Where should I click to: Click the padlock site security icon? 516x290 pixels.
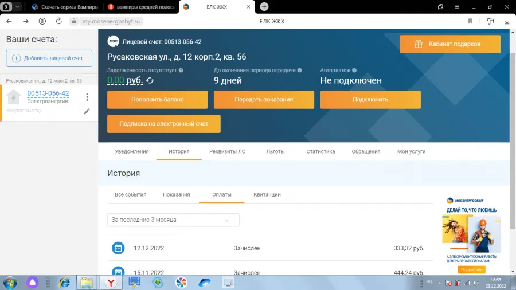pyautogui.click(x=74, y=21)
